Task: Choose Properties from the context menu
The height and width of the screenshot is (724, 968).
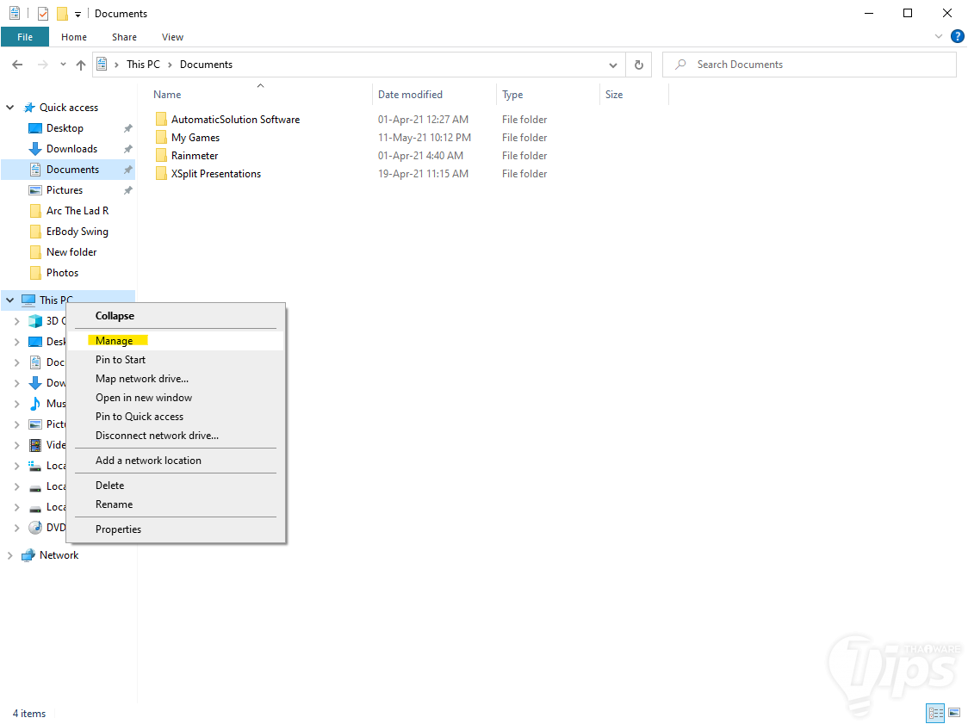Action: tap(176, 529)
